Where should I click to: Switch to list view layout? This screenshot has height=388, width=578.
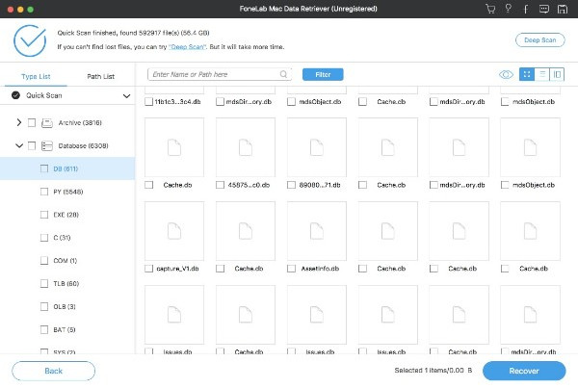[542, 74]
